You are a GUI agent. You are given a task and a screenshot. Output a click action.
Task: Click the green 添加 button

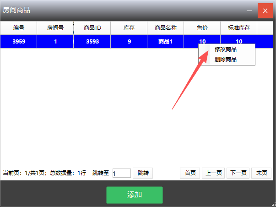135,195
